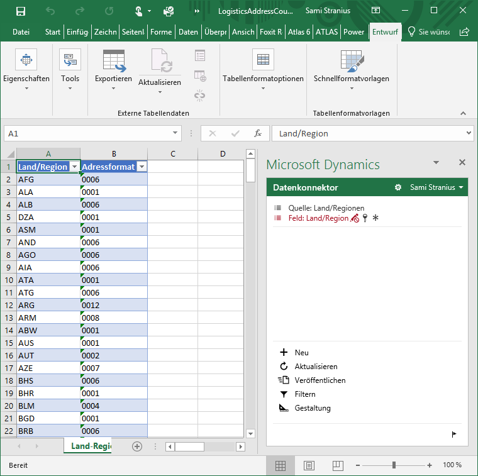478x476 pixels.
Task: Switch to page layout view in status bar
Action: [x=309, y=465]
